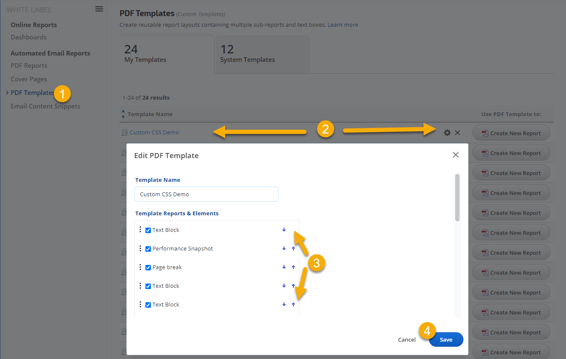Screen dimensions: 566x359
Task: Click the dialog's vertical scrollbar
Action: click(457, 197)
